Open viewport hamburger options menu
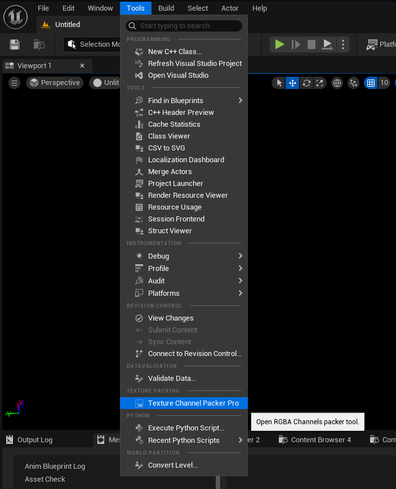Screen dimensions: 396x489 [14, 83]
